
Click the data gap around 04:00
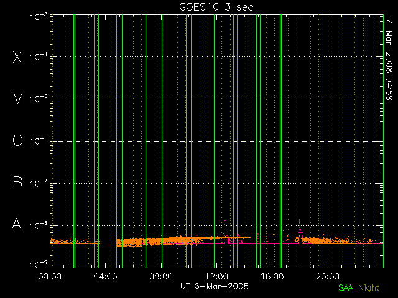point(108,242)
